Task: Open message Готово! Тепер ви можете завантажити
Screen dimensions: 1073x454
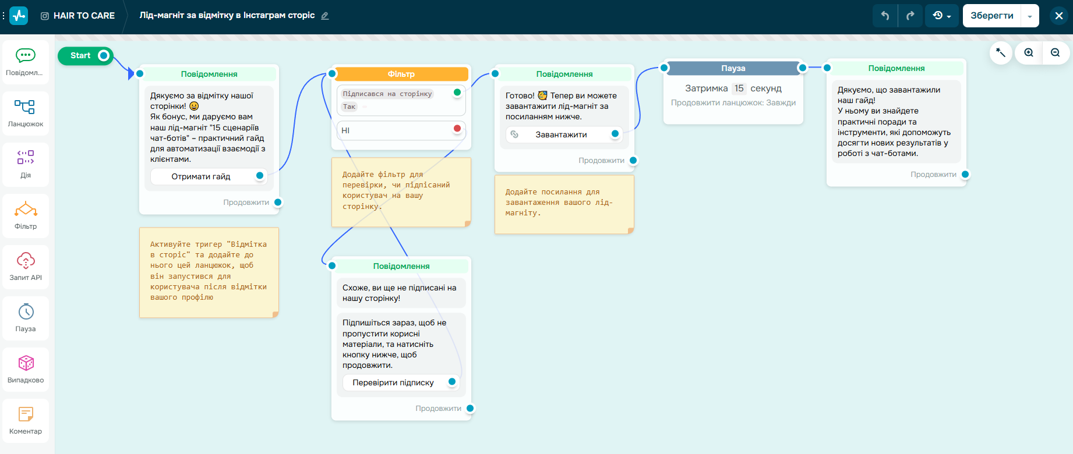Action: [564, 106]
